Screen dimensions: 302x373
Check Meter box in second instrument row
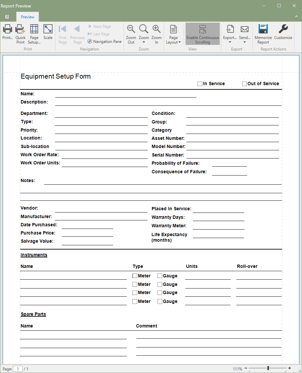point(135,284)
